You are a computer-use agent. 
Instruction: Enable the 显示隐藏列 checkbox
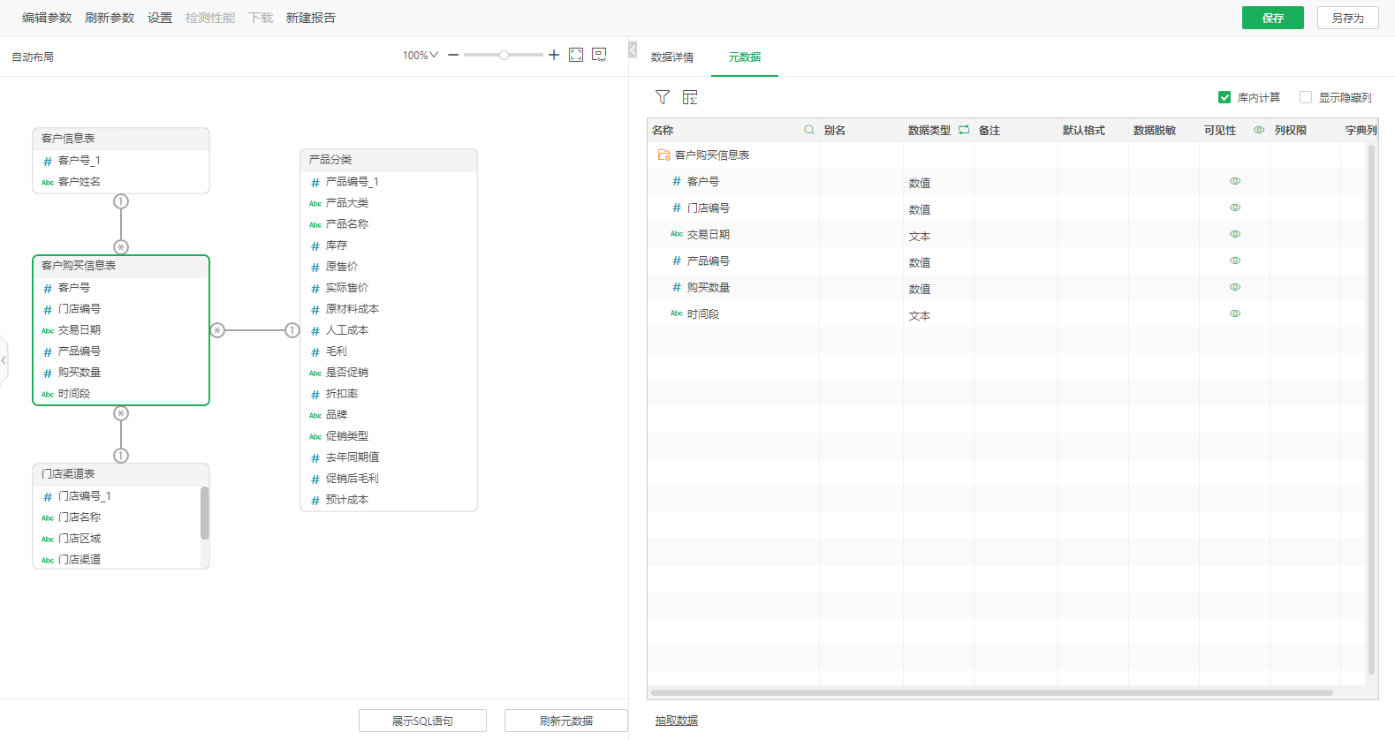click(x=1306, y=97)
